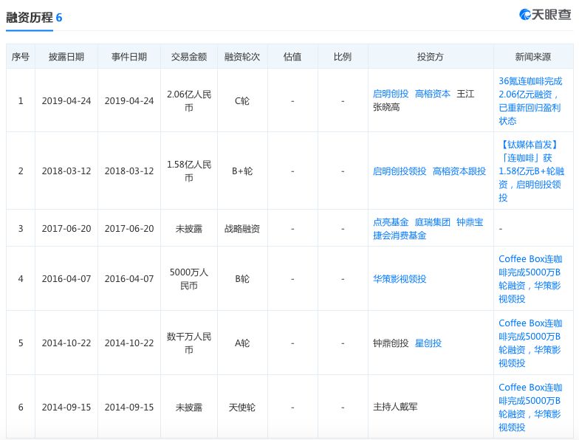
Task: Select the 融资历程 6 tab heading
Action: pos(34,18)
